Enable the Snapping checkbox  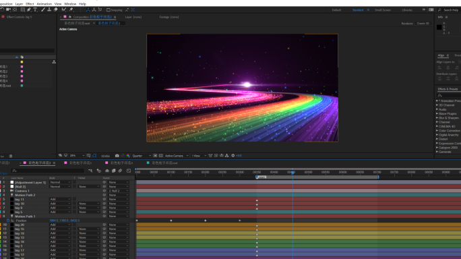coord(109,10)
